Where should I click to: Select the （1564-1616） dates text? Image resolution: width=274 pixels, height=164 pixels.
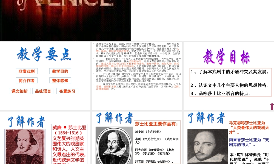[x=68, y=133]
